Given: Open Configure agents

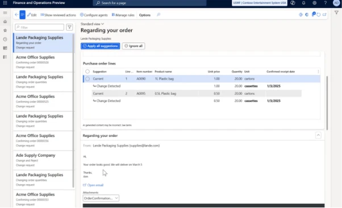Looking at the screenshot, I should point(94,15).
